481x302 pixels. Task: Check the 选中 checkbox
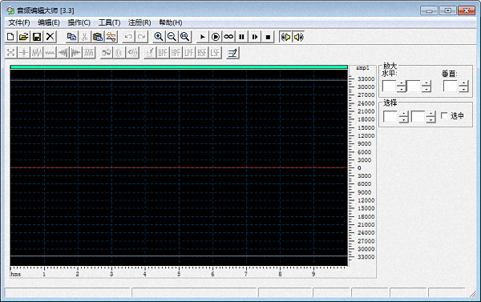tap(444, 115)
